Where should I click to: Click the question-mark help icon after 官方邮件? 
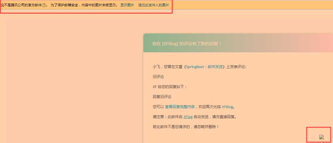click(44, 5)
